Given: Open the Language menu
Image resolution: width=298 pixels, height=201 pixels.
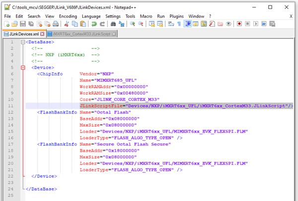Looking at the screenshot, I should tap(91, 16).
